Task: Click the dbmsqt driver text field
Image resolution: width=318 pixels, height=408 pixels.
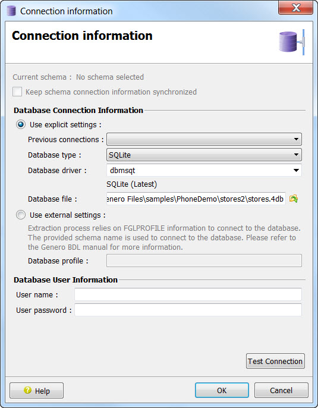Action: click(x=199, y=171)
